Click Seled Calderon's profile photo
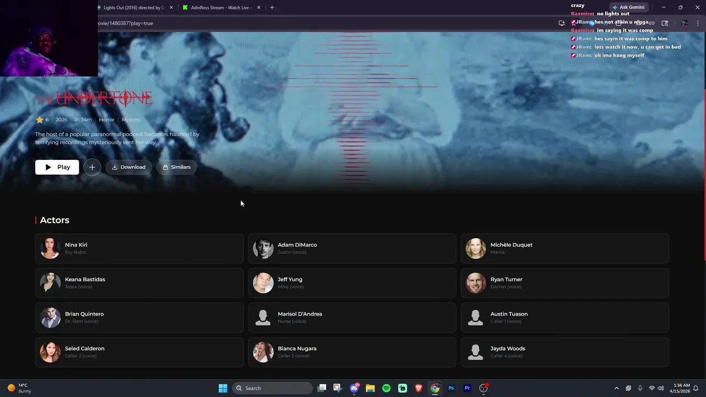Viewport: 706px width, 397px height. [50, 352]
